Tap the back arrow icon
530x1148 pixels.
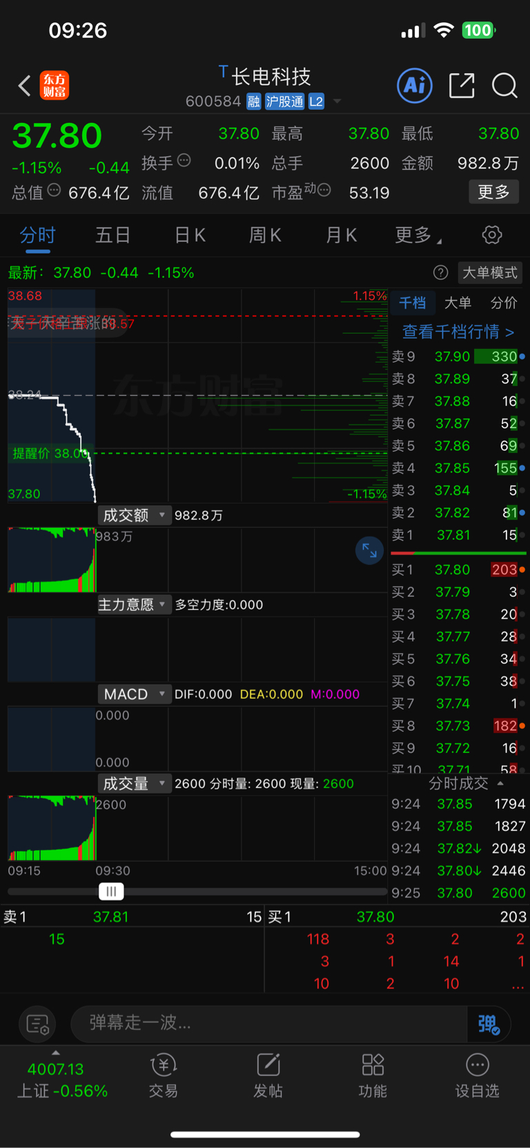(x=25, y=86)
